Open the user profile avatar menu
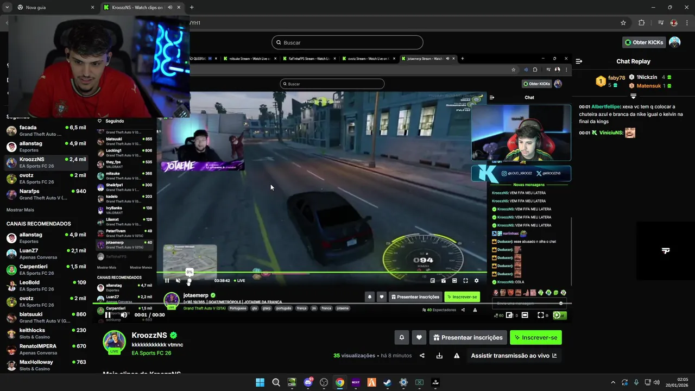Viewport: 695px width, 391px height. click(674, 42)
